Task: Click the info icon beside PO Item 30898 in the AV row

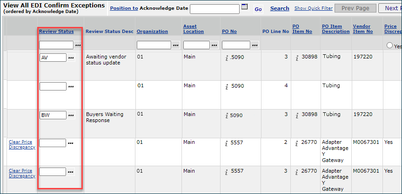Action: 297,58
